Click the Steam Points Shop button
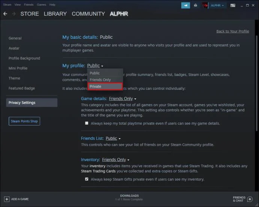Screen dimensions: 259x207 point(24,121)
